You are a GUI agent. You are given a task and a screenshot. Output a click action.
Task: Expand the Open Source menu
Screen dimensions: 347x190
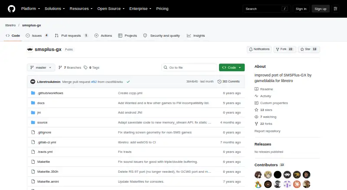[111, 9]
